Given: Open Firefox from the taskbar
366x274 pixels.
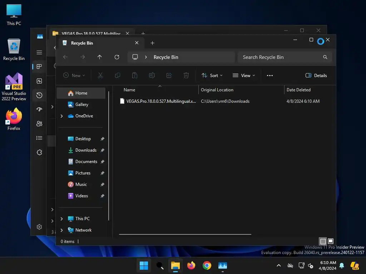Looking at the screenshot, I should 191,265.
